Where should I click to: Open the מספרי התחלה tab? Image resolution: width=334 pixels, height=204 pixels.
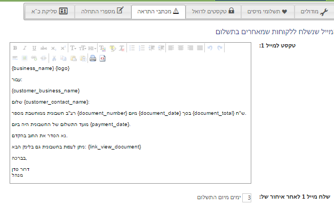[x=103, y=12]
